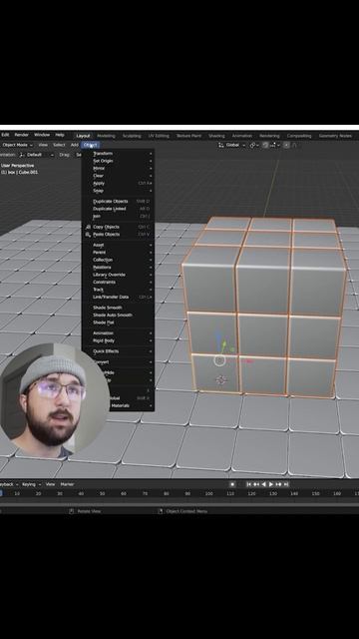Switch to the Shading workspace tab
This screenshot has width=359, height=639.
216,136
